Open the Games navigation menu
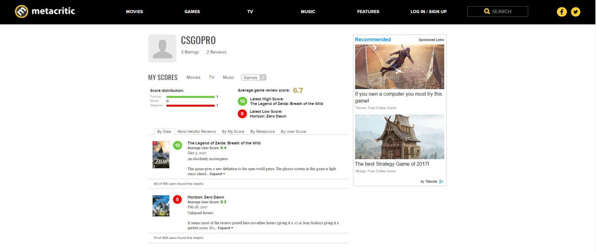Screen dimensions: 596x252 [192, 12]
